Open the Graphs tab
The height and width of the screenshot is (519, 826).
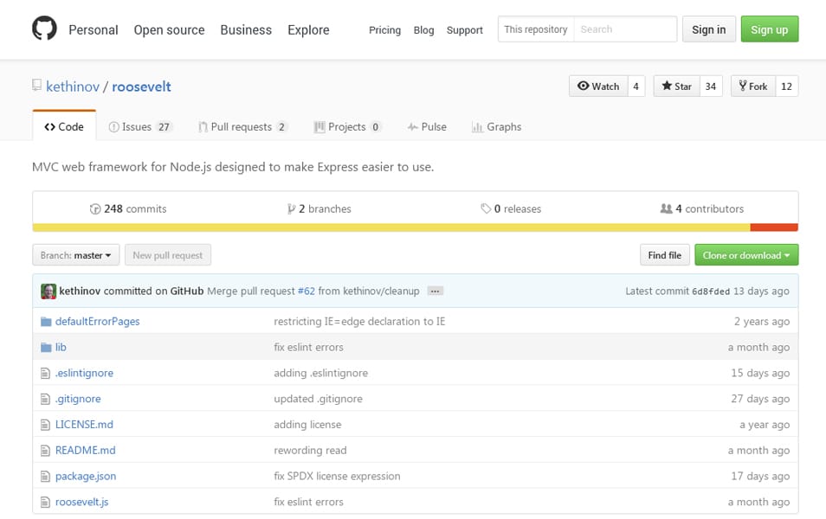click(x=496, y=127)
